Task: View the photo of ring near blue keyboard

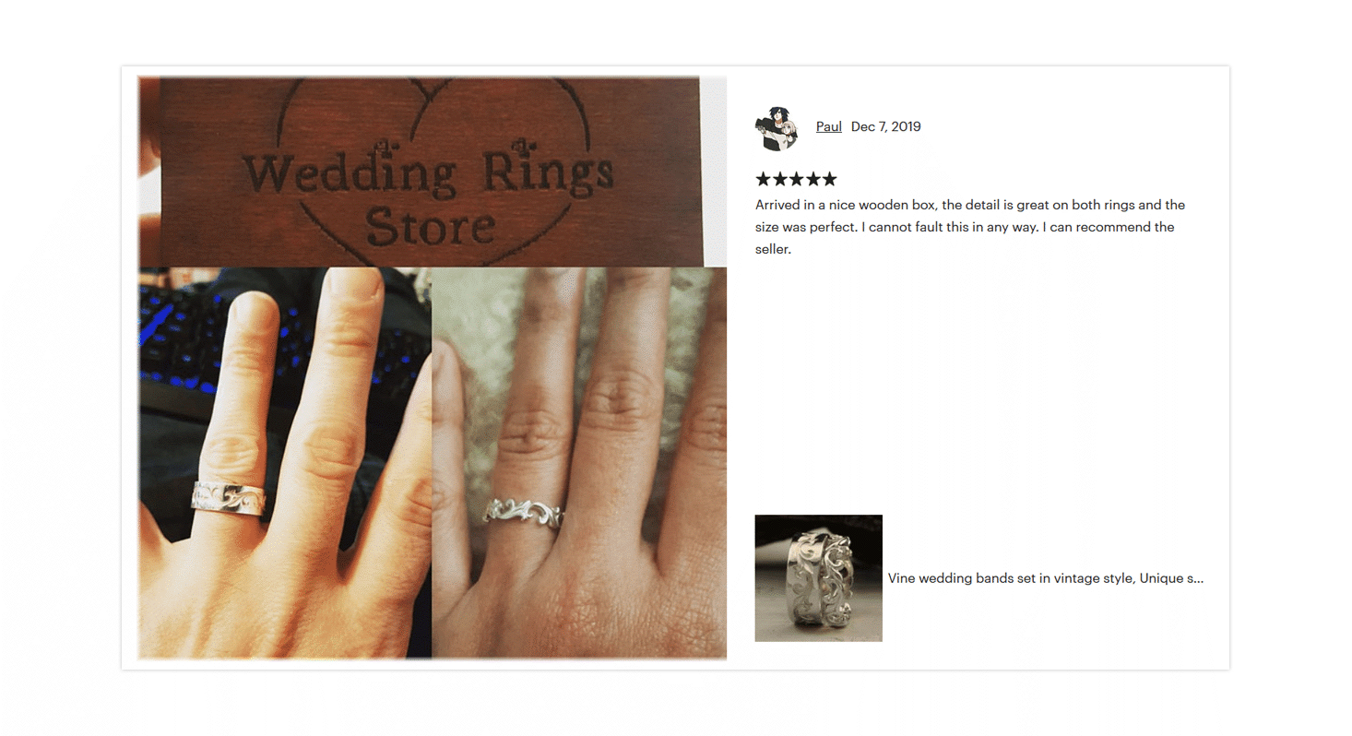Action: [285, 463]
